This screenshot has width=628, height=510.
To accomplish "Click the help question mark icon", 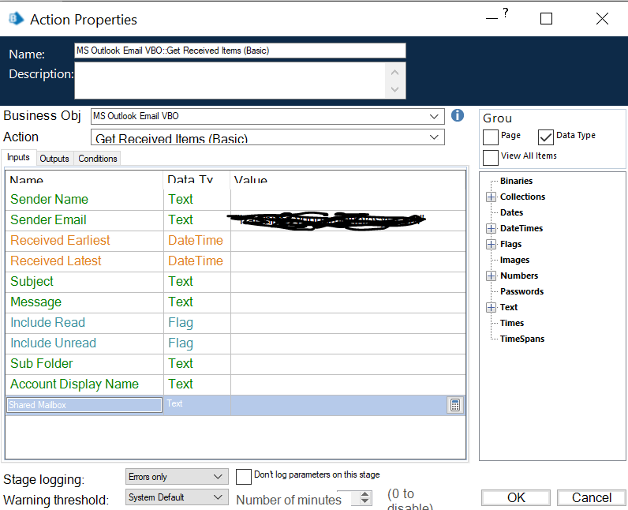I will 506,13.
